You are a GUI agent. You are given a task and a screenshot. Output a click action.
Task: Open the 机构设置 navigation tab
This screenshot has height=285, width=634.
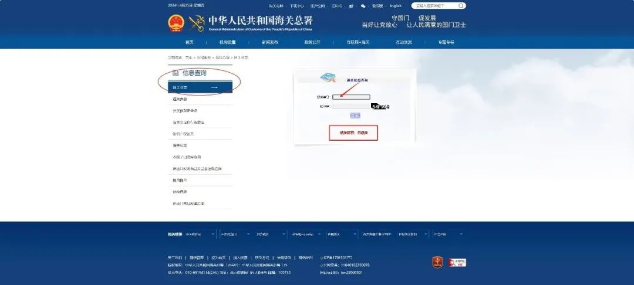228,42
